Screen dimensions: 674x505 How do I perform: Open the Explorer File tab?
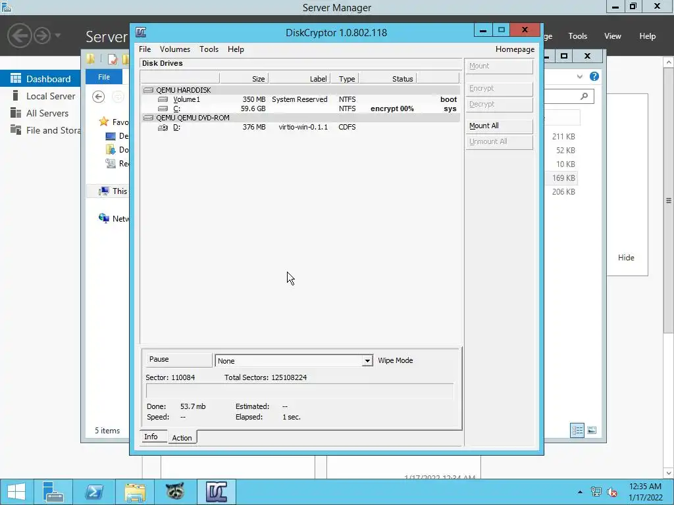coord(104,77)
